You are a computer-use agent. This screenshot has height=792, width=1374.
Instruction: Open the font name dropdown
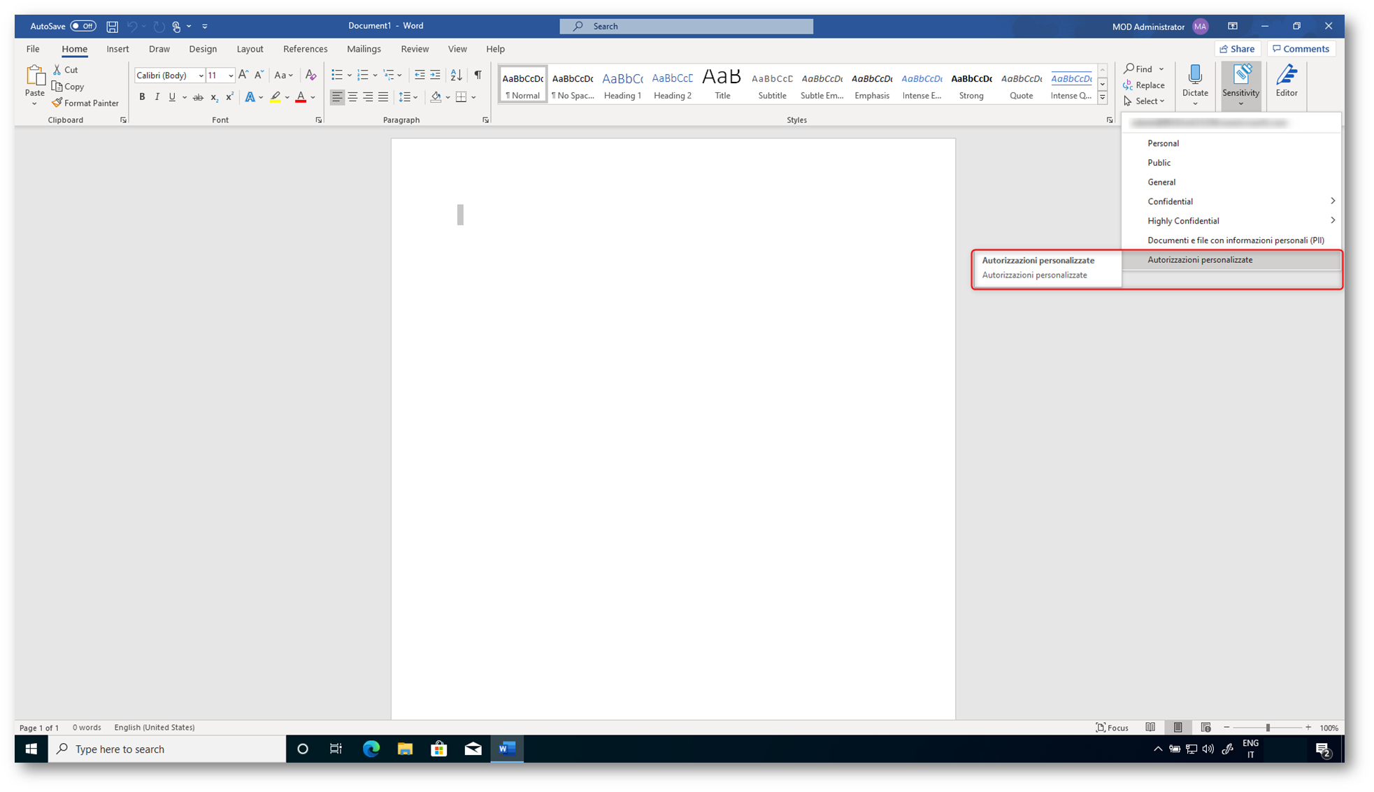pyautogui.click(x=201, y=75)
